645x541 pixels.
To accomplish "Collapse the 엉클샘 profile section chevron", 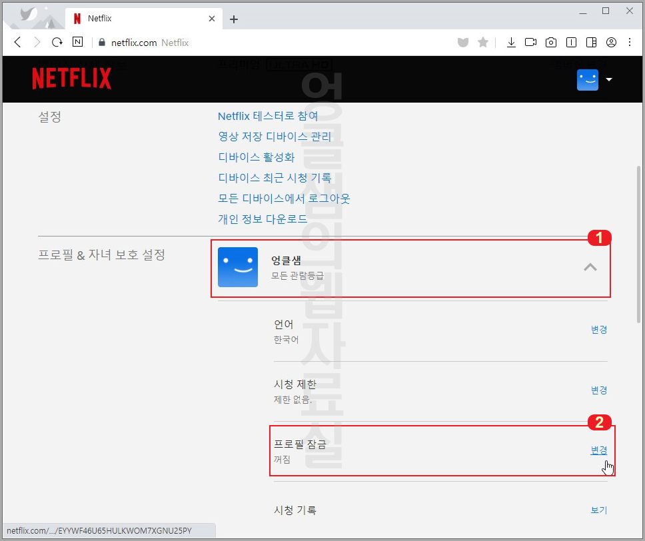I will point(590,267).
